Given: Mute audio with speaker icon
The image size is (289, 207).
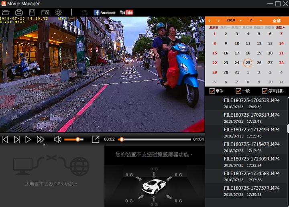Looking at the screenshot, I should pos(58,139).
